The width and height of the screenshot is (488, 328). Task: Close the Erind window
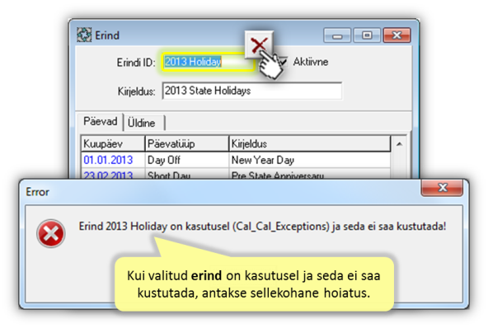tap(396, 35)
